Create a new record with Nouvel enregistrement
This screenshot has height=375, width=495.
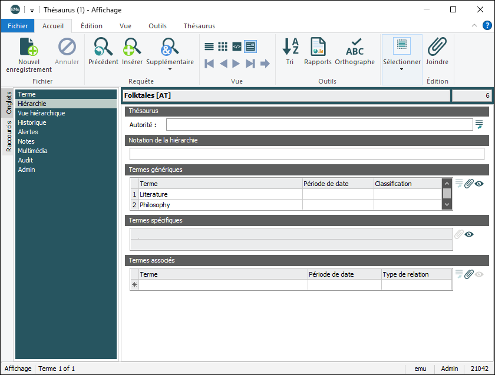pos(29,54)
